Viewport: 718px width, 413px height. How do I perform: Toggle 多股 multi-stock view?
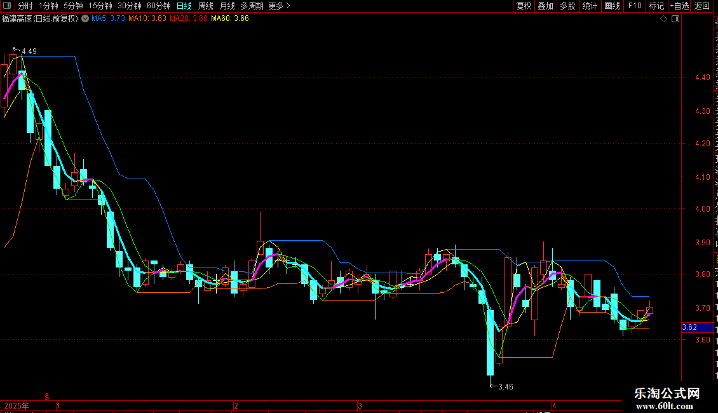[567, 6]
